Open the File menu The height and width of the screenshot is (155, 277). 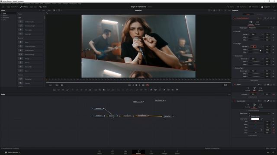[13, 3]
